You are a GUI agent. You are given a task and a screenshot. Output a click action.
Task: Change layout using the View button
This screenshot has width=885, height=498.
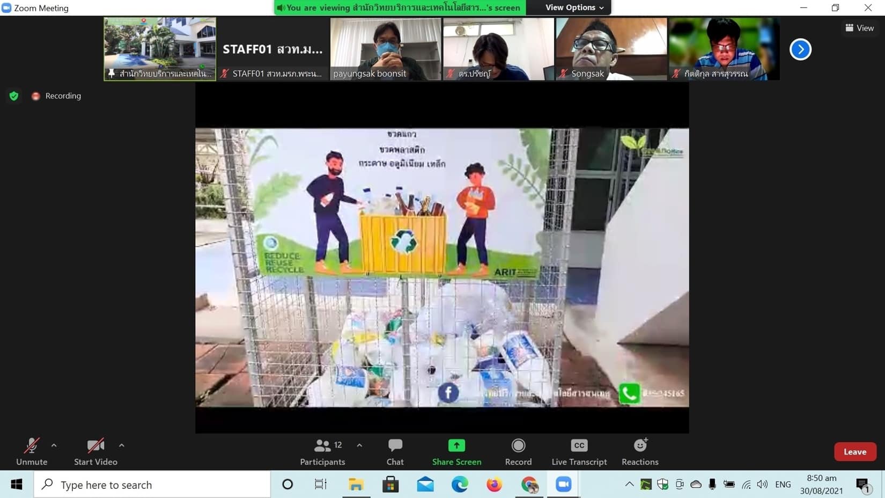click(x=859, y=28)
